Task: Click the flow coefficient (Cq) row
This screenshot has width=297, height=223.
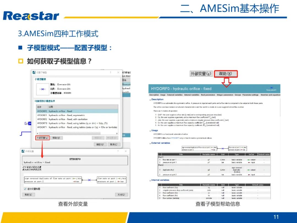Action: pos(214,187)
